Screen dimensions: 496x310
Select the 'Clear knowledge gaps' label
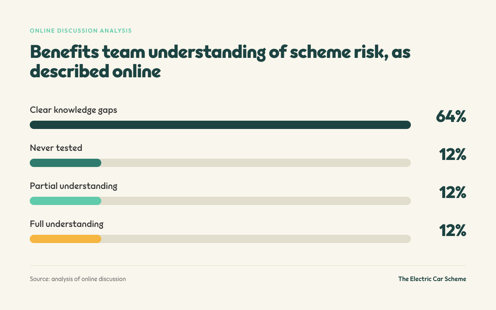pos(74,110)
